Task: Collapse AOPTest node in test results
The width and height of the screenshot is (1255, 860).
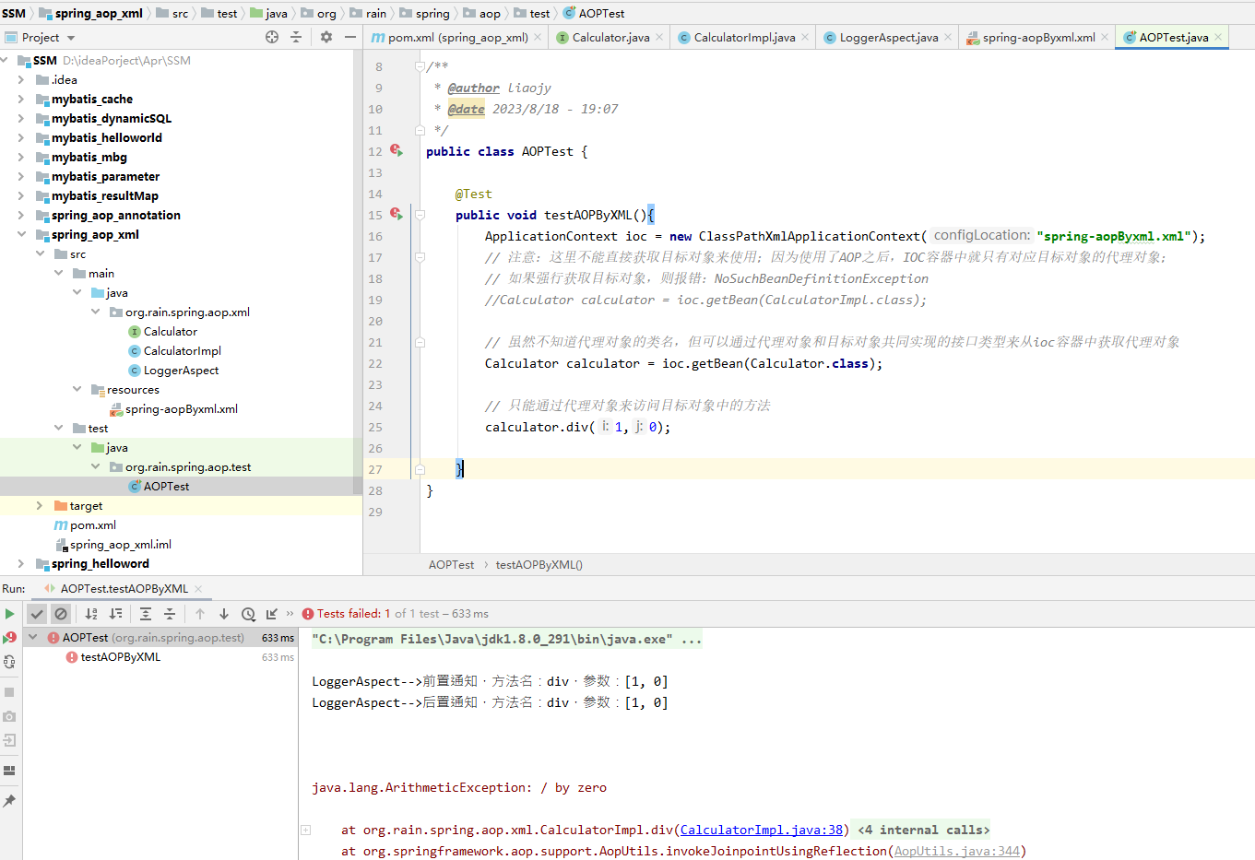Action: click(33, 638)
